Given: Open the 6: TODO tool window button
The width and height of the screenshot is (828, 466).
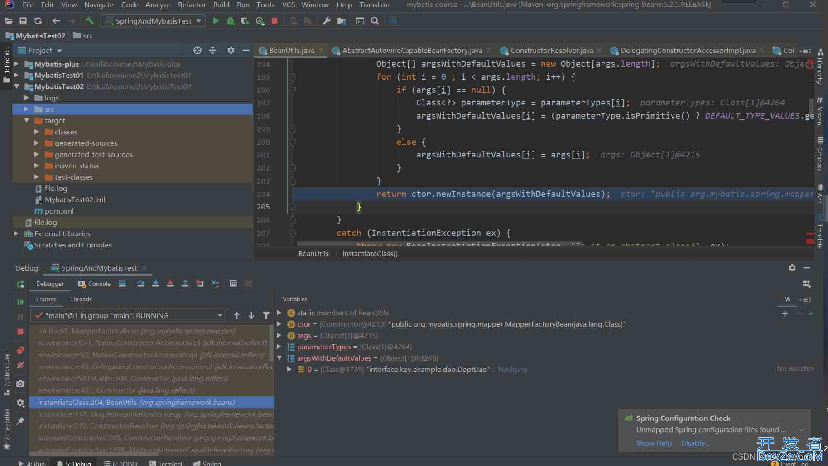Looking at the screenshot, I should [120, 463].
